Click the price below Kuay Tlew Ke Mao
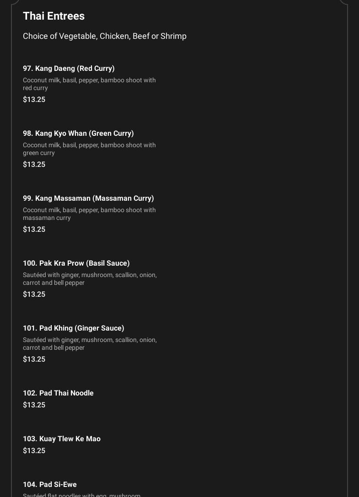The height and width of the screenshot is (497, 359). 34,451
